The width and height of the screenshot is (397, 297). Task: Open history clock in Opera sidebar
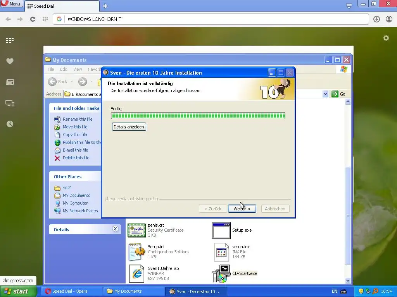[x=10, y=124]
